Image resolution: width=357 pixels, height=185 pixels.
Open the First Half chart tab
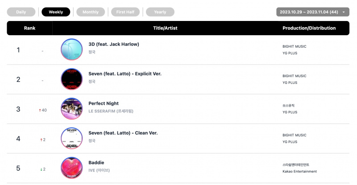(125, 12)
